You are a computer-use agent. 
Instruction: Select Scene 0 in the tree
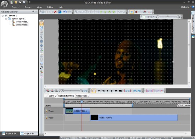13,16
